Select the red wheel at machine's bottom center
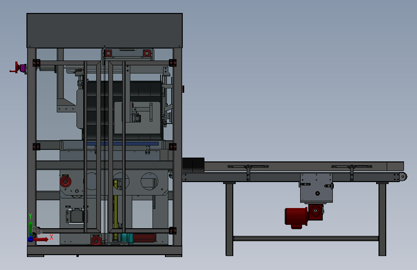The image size is (417, 270). click(96, 241)
